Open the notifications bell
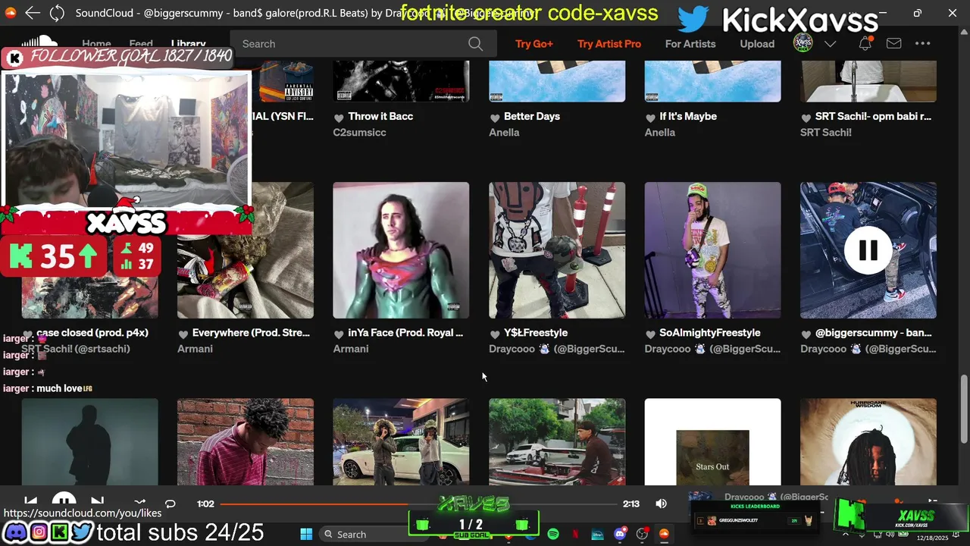The width and height of the screenshot is (970, 546). tap(865, 44)
